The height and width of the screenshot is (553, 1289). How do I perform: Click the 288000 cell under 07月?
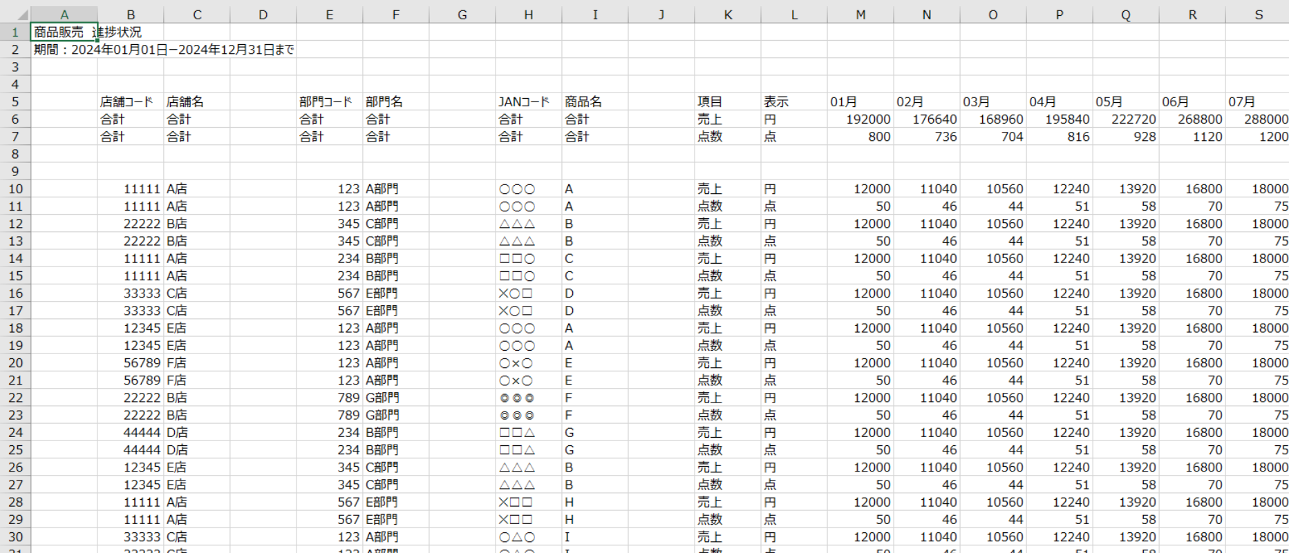[x=1257, y=119]
